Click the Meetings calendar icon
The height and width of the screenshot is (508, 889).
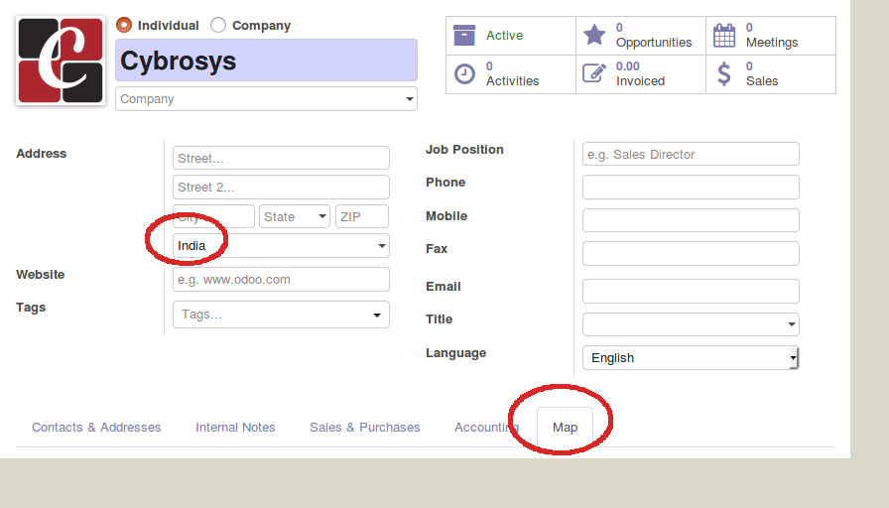pos(724,35)
